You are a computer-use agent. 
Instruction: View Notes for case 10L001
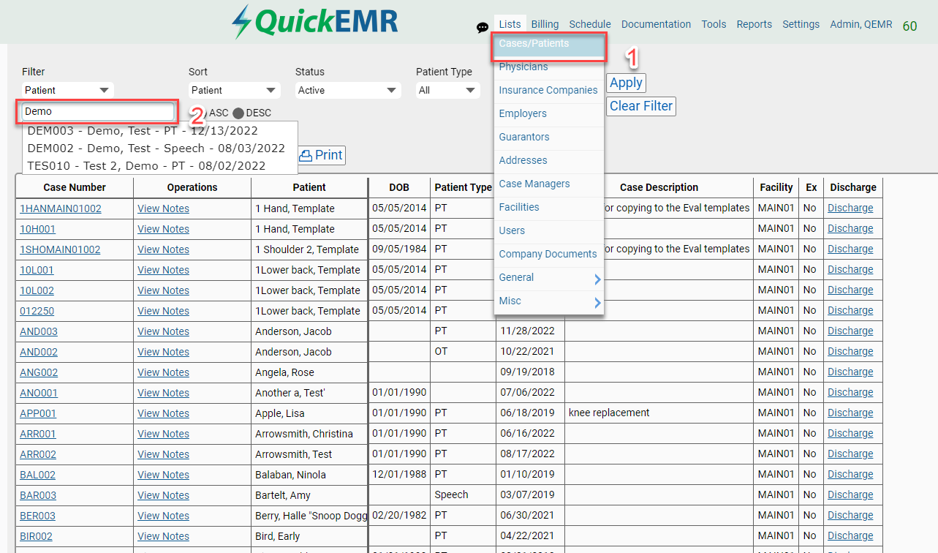[163, 270]
